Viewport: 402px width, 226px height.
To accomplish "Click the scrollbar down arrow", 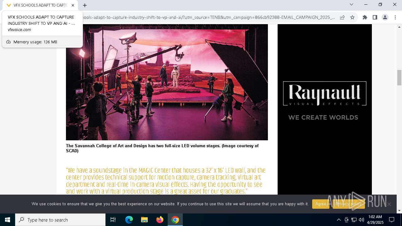I will coord(399,211).
